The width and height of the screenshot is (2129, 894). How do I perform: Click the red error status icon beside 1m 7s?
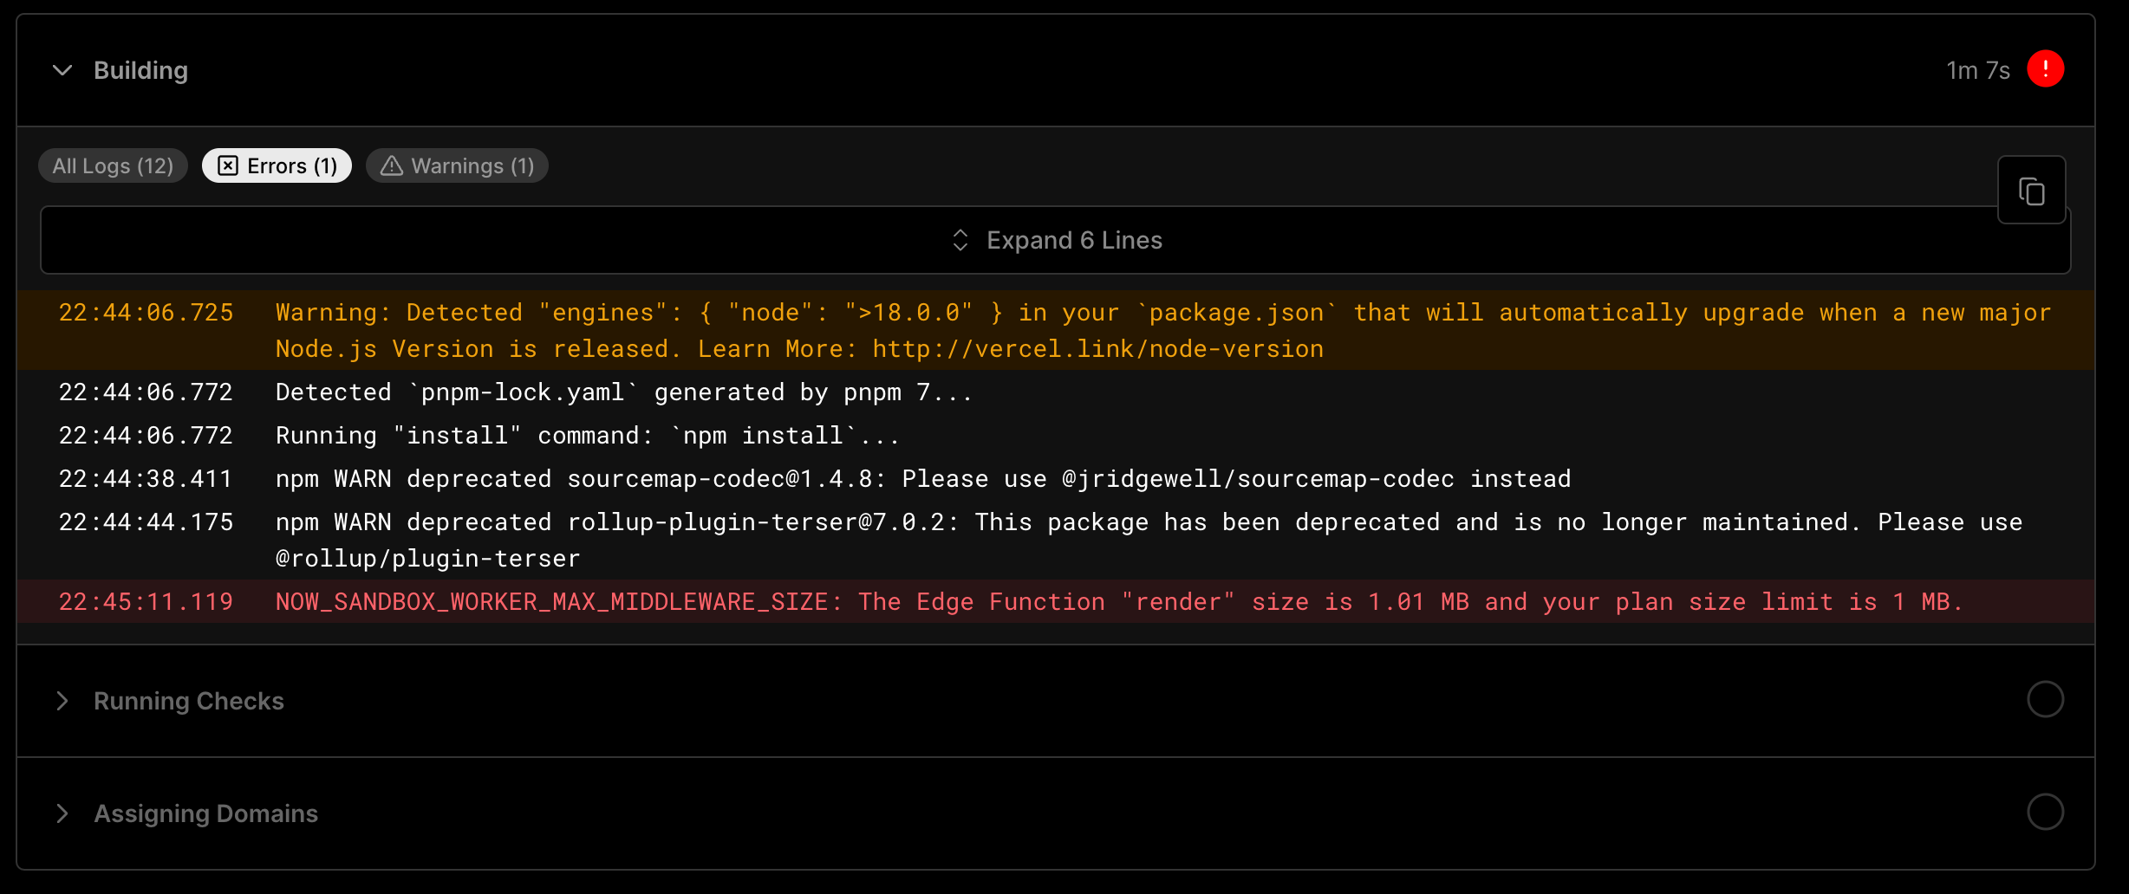coord(2047,69)
